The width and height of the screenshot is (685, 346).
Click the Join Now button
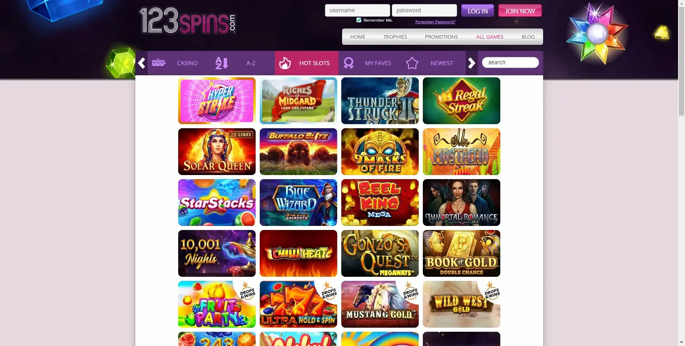point(520,11)
